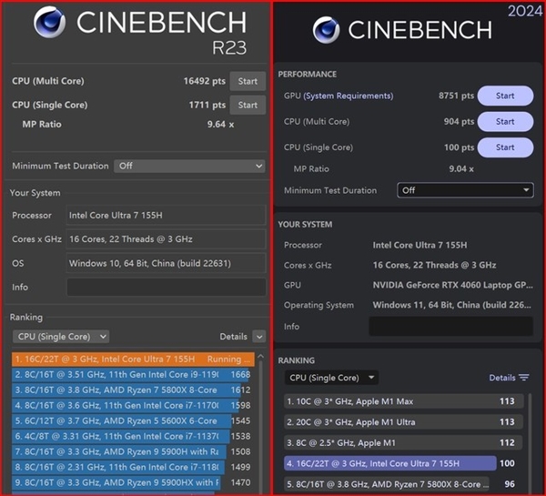Expand the R23 Details dropdown arrow
The height and width of the screenshot is (496, 546).
pyautogui.click(x=259, y=337)
